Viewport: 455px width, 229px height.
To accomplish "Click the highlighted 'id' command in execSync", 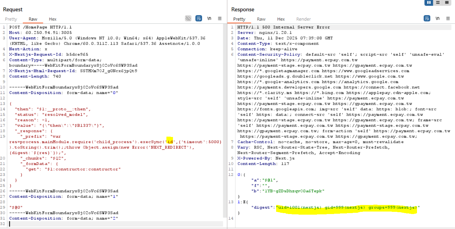I will tap(170, 142).
